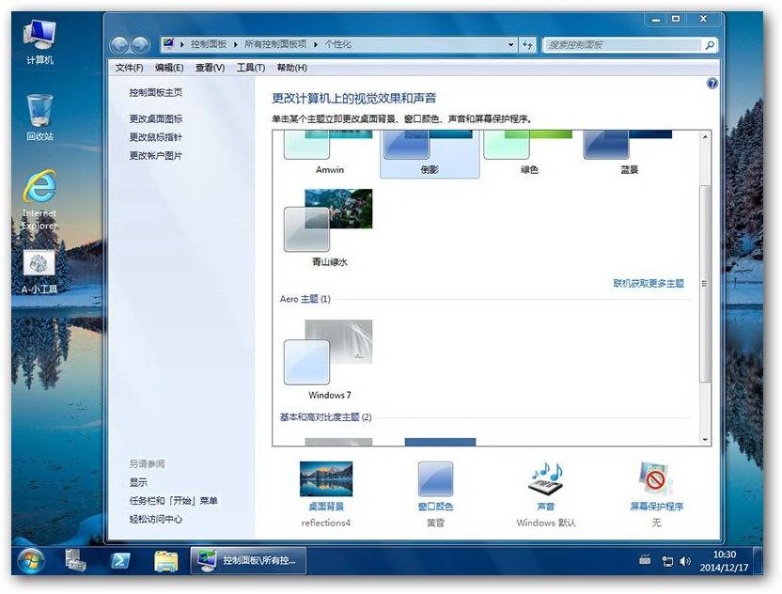Click the 所有控制面板项 breadcrumb segment

275,44
